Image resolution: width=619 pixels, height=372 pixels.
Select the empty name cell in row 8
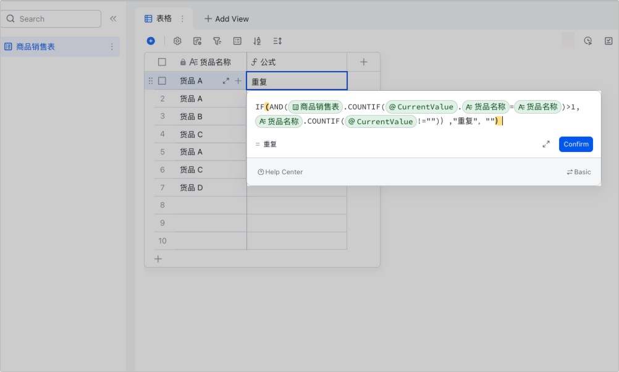coord(211,205)
